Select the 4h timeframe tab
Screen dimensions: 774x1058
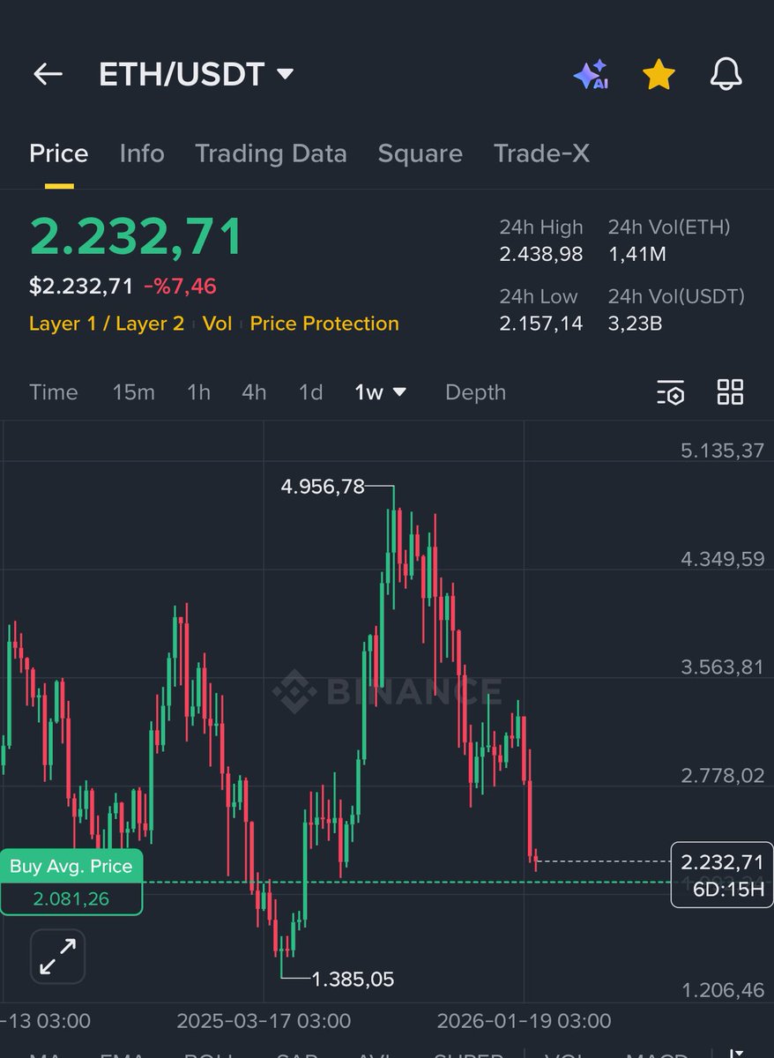point(254,392)
